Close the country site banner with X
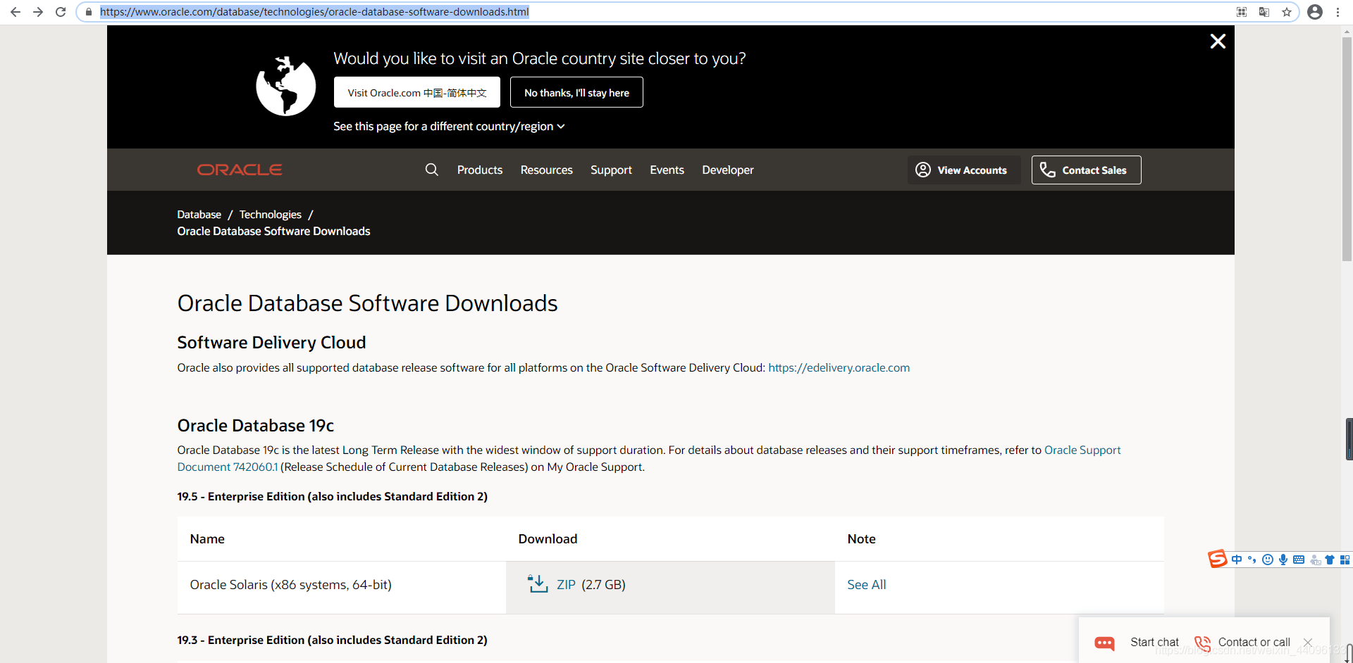 (1218, 42)
